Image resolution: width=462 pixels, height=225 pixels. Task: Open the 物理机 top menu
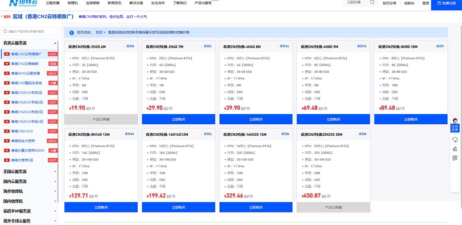(73, 3)
